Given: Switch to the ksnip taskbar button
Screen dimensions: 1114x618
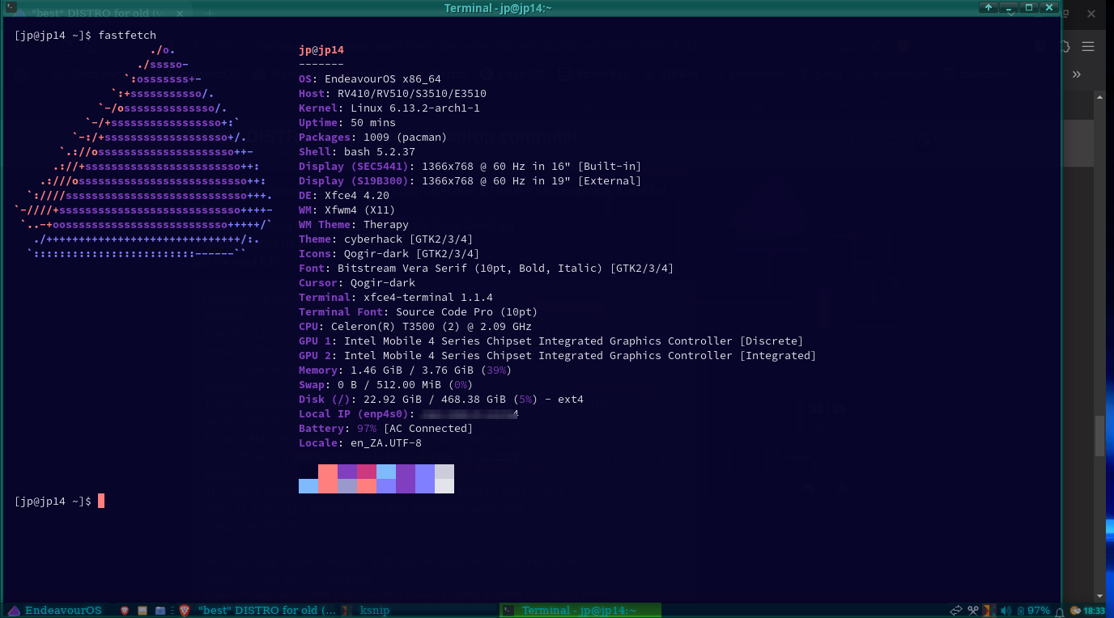Looking at the screenshot, I should (418, 611).
